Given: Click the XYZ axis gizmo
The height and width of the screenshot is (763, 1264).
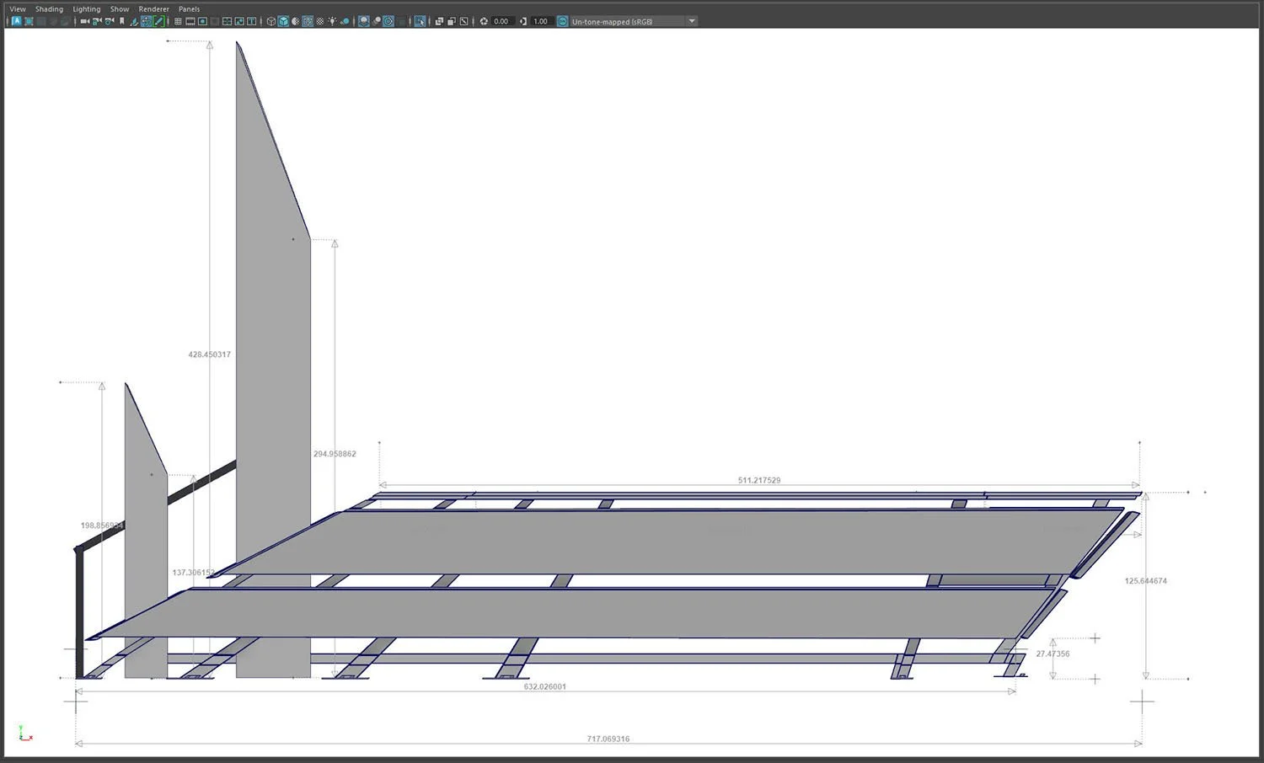Looking at the screenshot, I should pos(25,733).
